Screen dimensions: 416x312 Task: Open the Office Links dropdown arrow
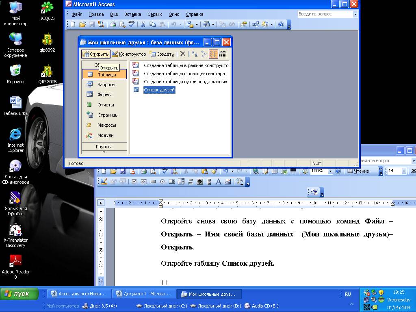[x=197, y=25]
